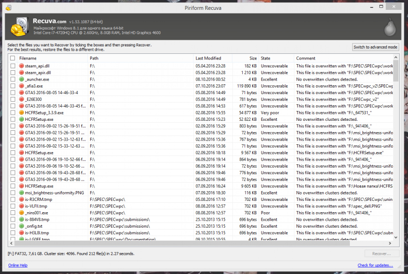Screen dimensions: 408x274
Task: Click the Recuva title bar app icon
Action: click(x=8, y=8)
